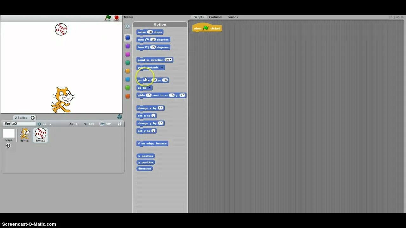
Task: Click the y value in the glide block
Action: point(182,95)
